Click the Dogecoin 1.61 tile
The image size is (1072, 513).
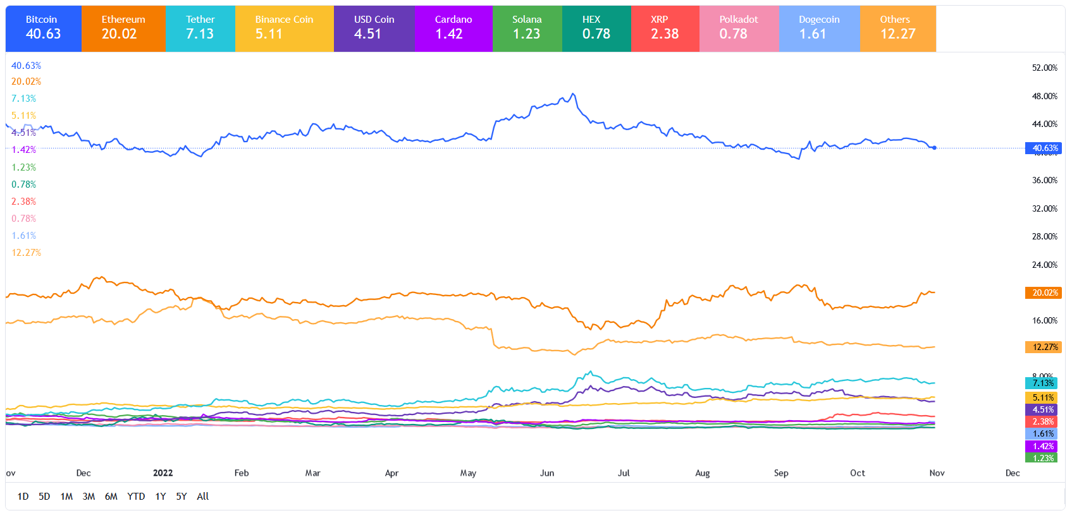tap(819, 28)
